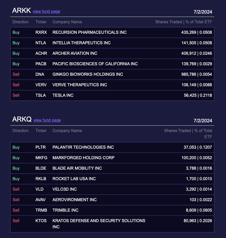Click the Ticker column header in ARKQ table

[x=41, y=131]
